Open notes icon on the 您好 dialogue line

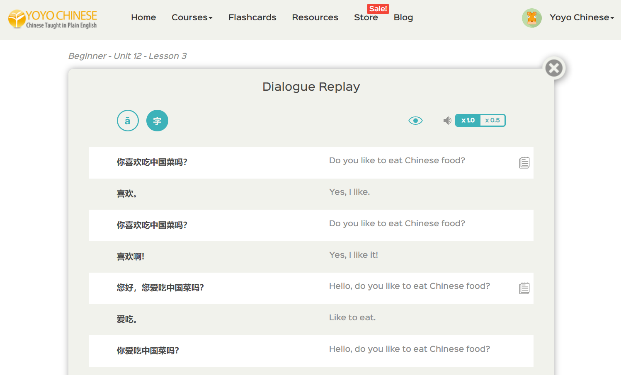pyautogui.click(x=524, y=288)
